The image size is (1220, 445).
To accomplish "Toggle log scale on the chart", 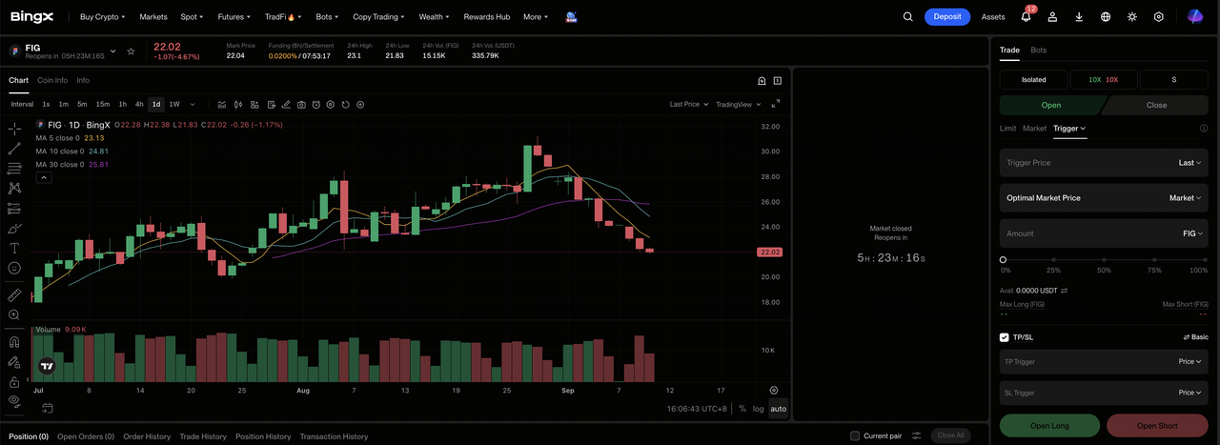I will click(x=758, y=409).
